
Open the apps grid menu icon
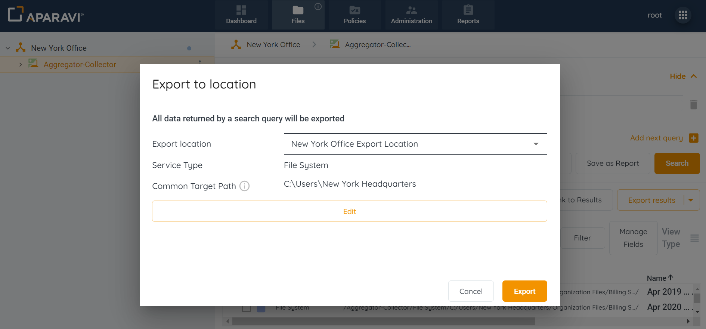tap(683, 15)
